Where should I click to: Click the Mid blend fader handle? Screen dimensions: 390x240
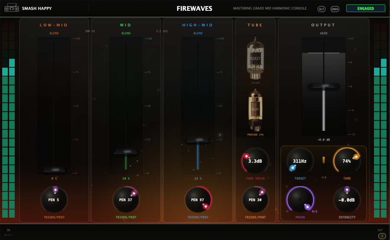[126, 152]
